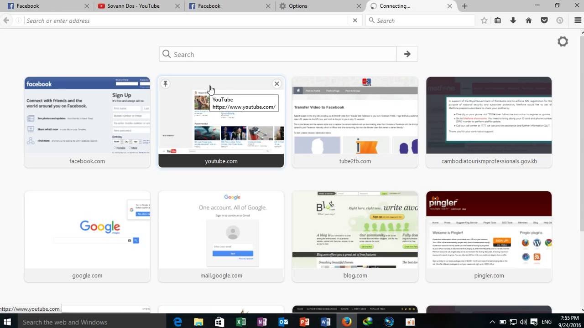Go to the Firefox Home page icon
584x328 pixels.
(529, 20)
